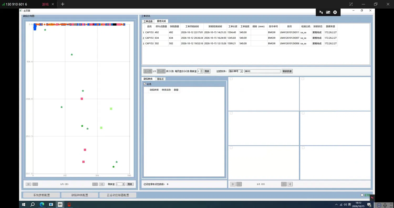Go to last page of defect map
This screenshot has width=394, height=208.
(x=102, y=184)
